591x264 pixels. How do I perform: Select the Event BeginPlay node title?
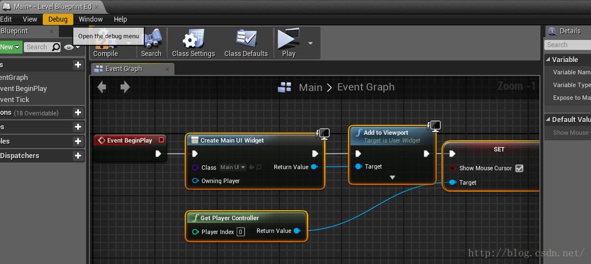[129, 140]
